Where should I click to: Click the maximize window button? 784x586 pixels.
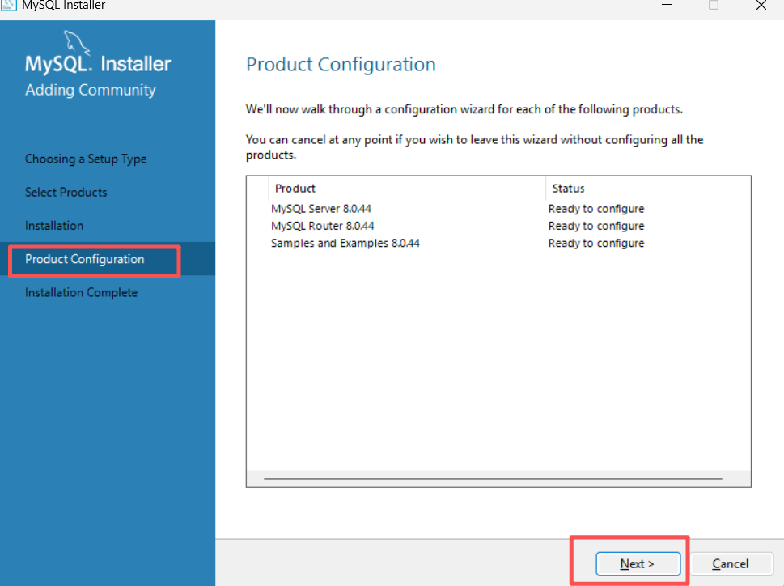(x=714, y=5)
